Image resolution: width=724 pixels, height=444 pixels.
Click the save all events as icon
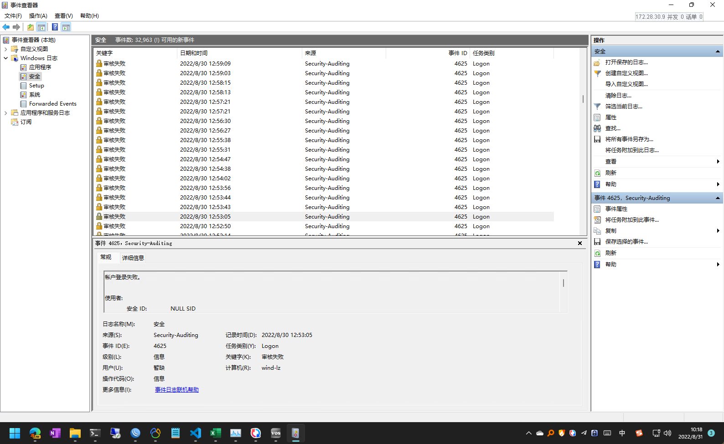point(597,139)
